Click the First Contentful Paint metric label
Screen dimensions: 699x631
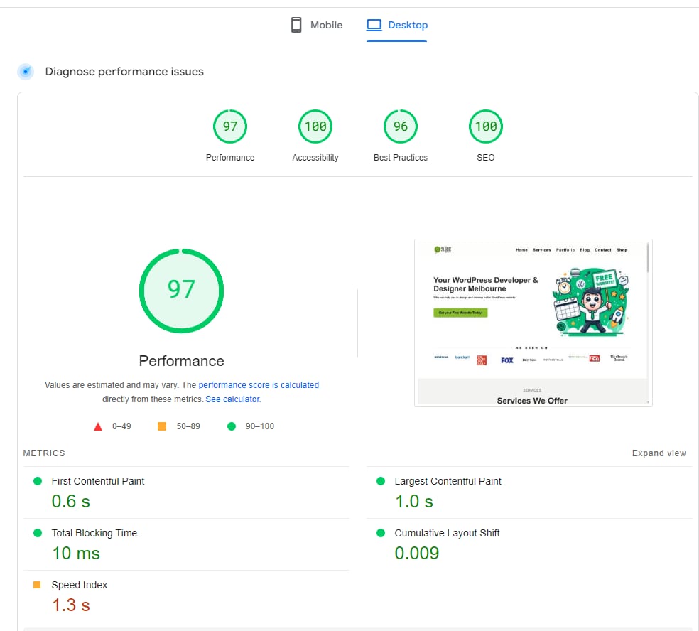98,481
